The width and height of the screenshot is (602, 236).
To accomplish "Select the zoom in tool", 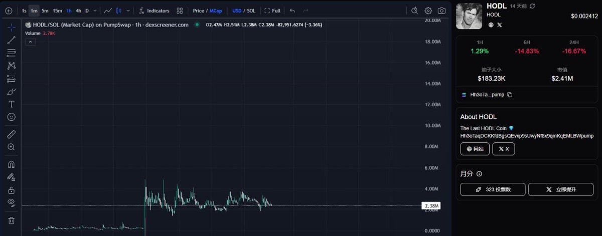I will tap(11, 147).
